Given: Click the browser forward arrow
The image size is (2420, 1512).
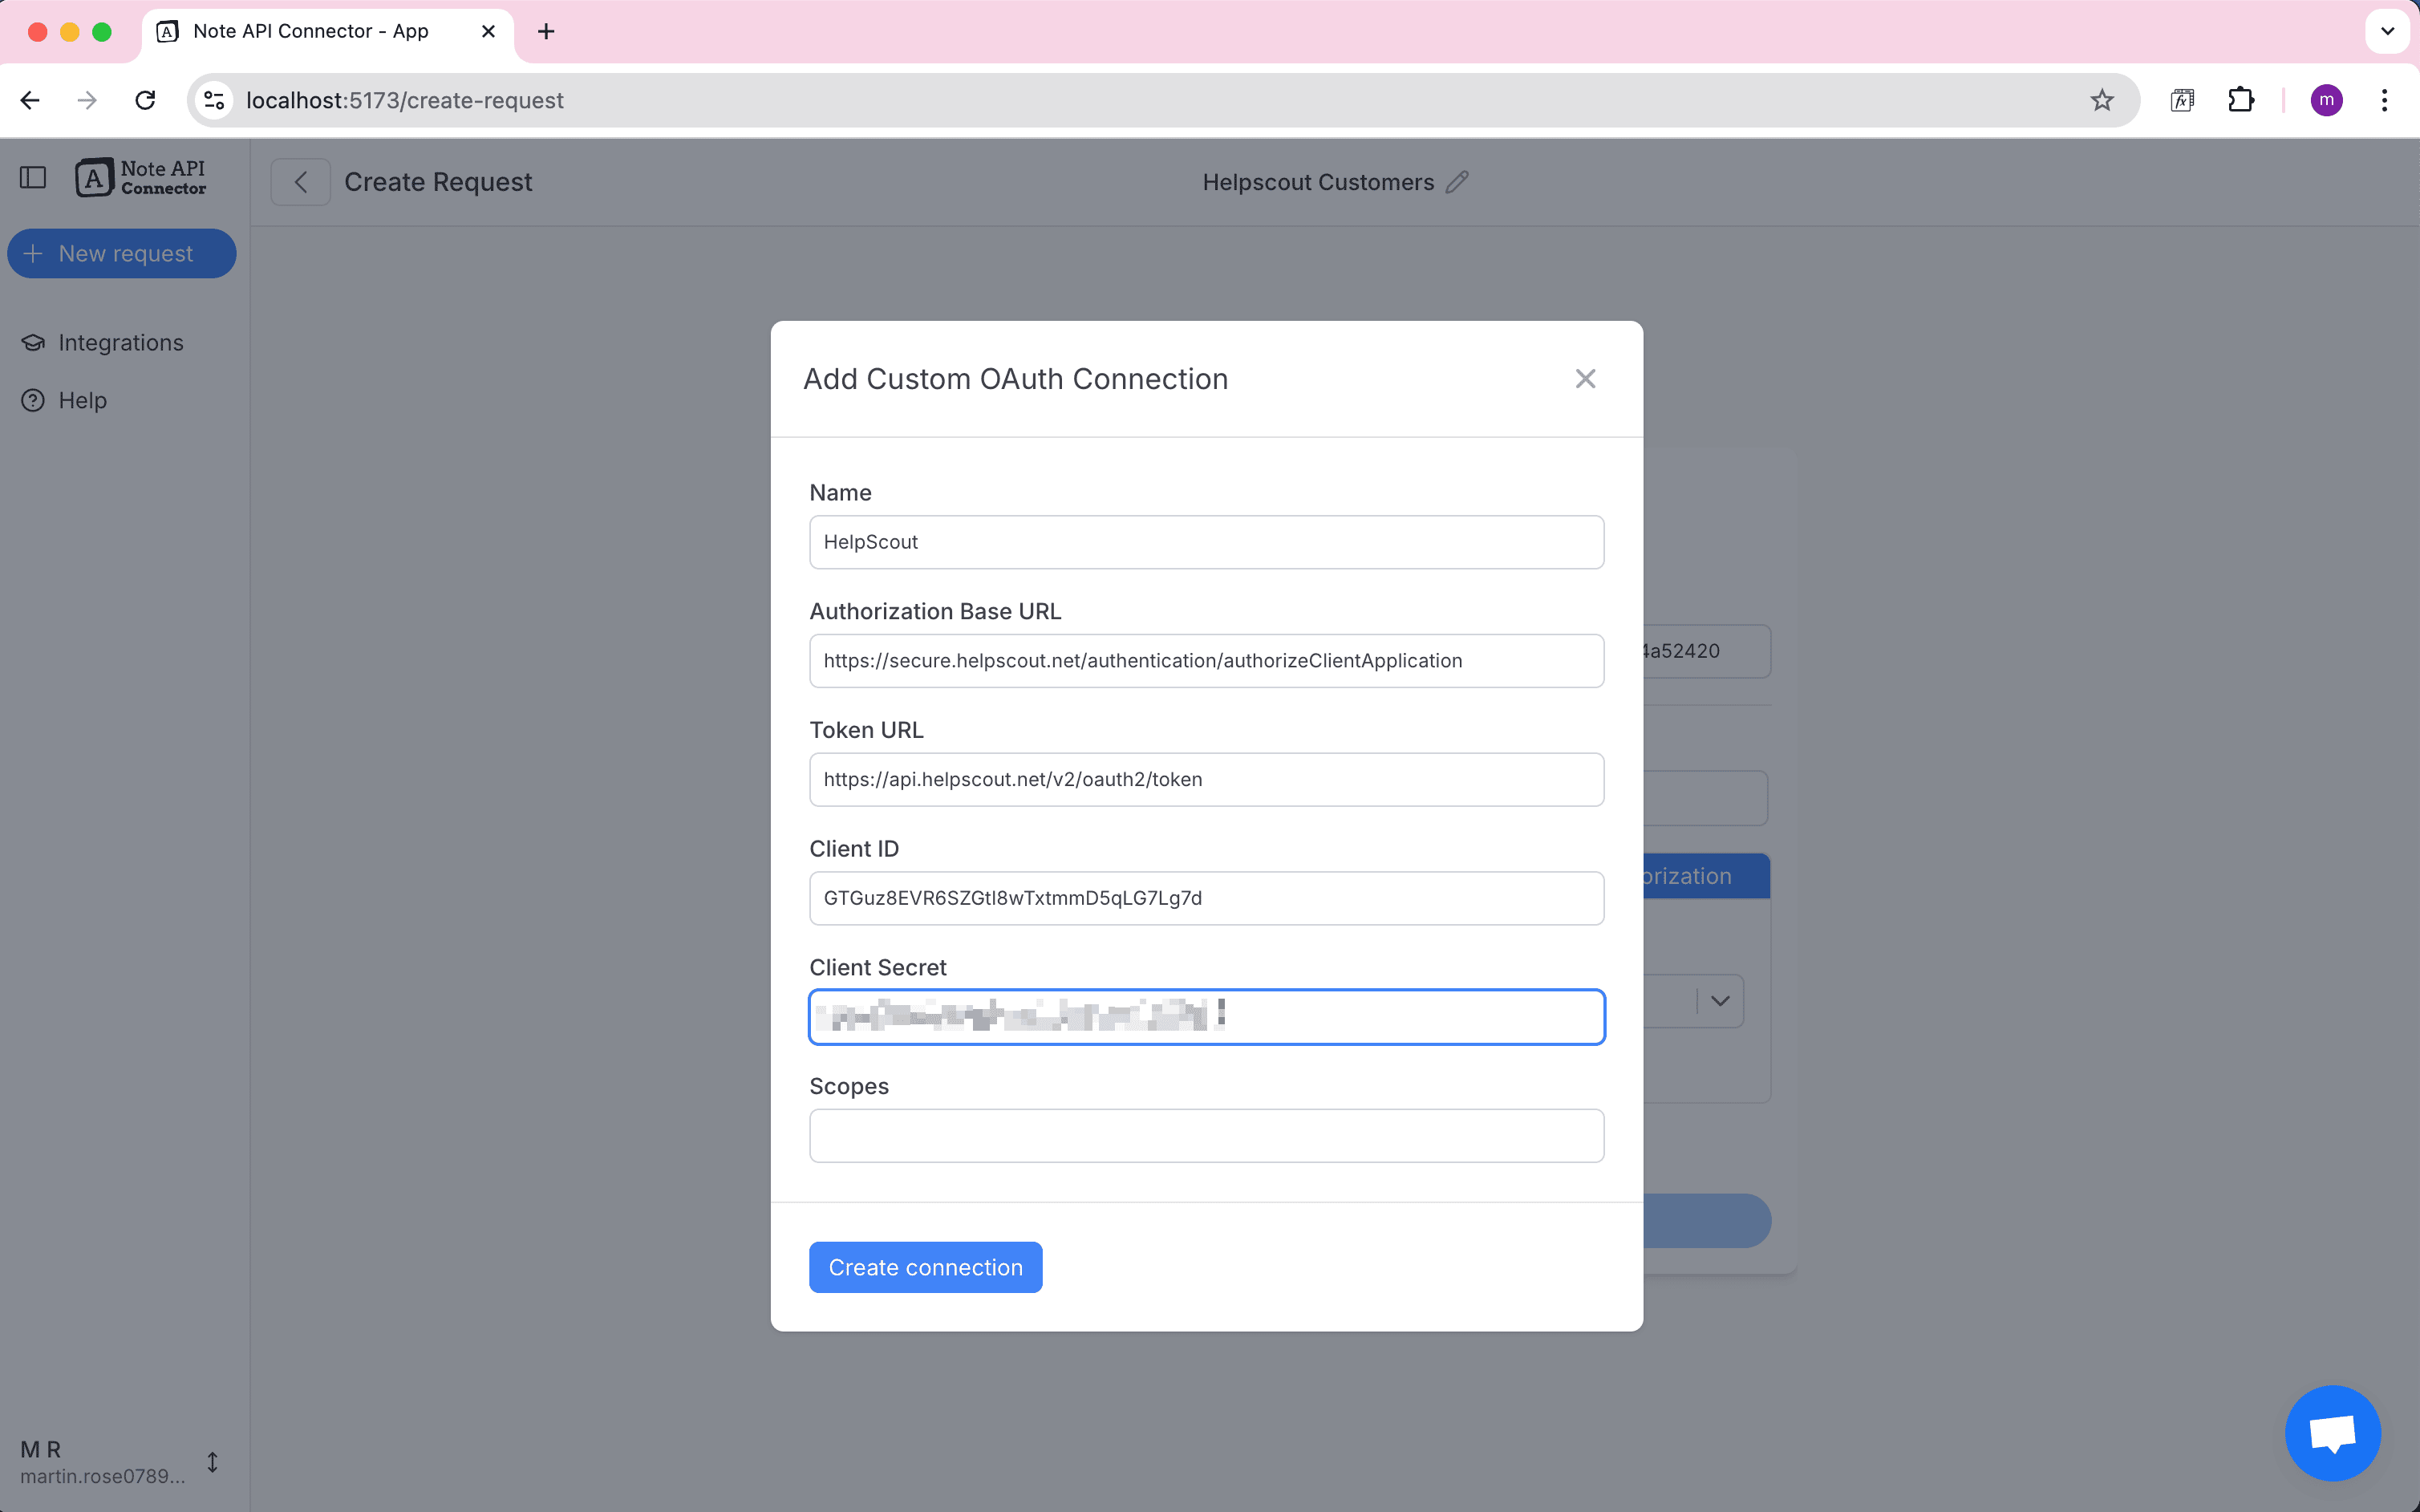Looking at the screenshot, I should pos(88,100).
